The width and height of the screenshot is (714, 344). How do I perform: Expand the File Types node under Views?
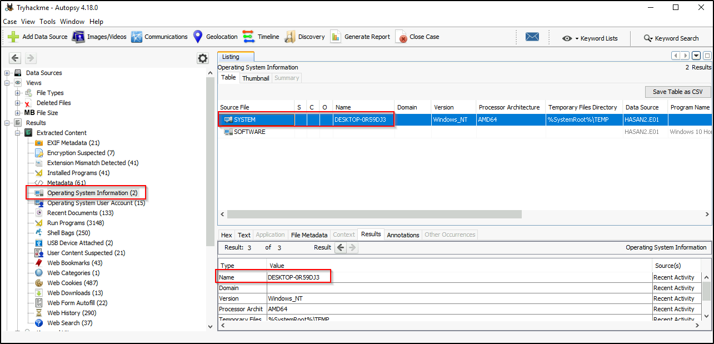pos(16,92)
